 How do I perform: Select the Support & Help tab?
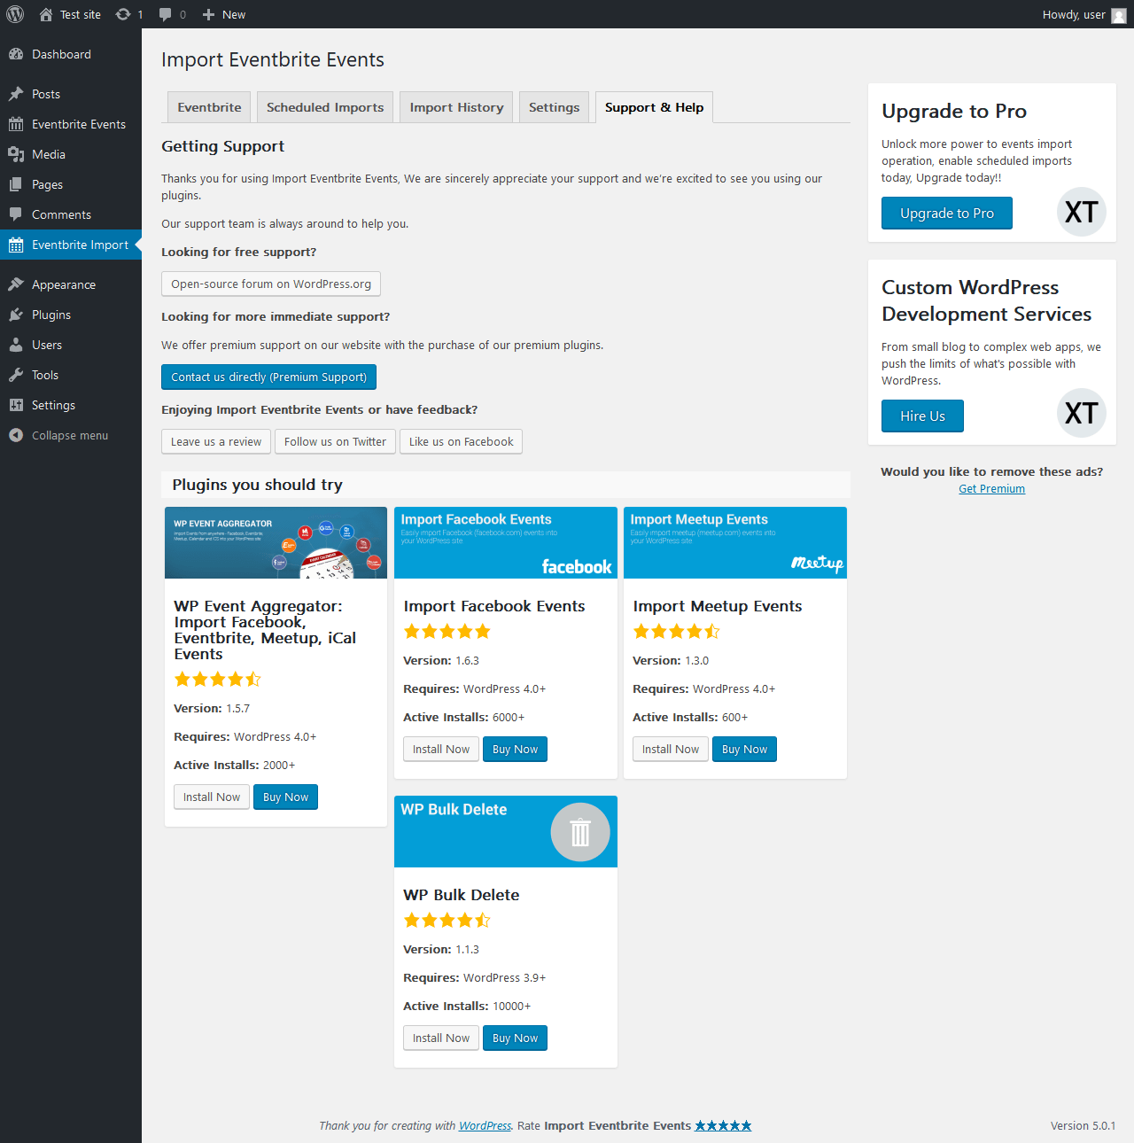tap(654, 107)
